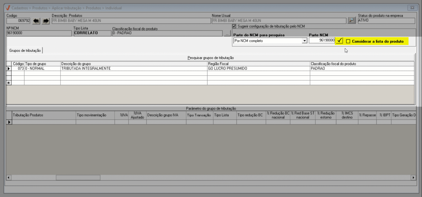Select the row marker in parameter grid
Viewport: 422px width, 197px height.
pyautogui.click(x=9, y=122)
